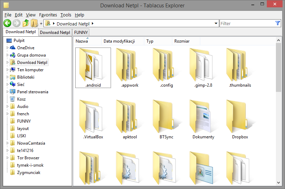285x189 pixels.
Task: Select LISKI folder in the tree
Action: (x=21, y=136)
